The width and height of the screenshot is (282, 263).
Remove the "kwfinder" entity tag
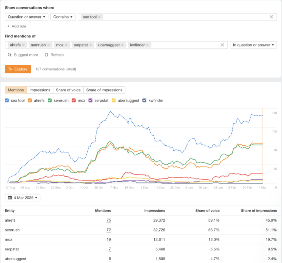(x=148, y=45)
